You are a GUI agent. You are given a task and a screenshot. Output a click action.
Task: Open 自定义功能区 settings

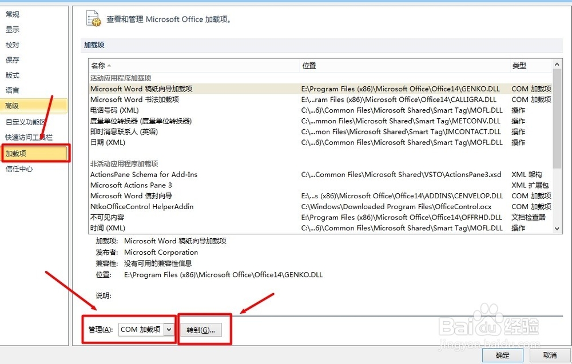coord(26,122)
